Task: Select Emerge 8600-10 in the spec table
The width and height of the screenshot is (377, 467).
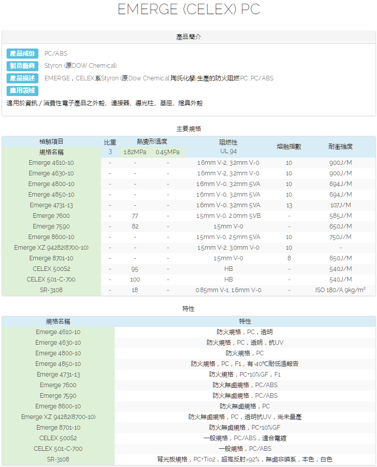Action: pyautogui.click(x=51, y=237)
